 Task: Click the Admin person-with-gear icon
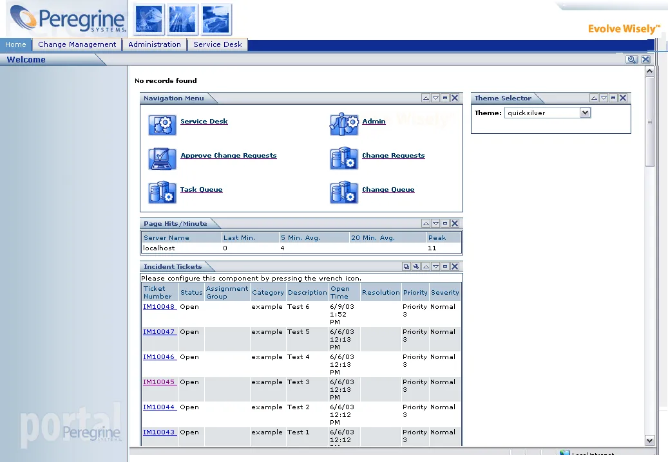tap(344, 124)
